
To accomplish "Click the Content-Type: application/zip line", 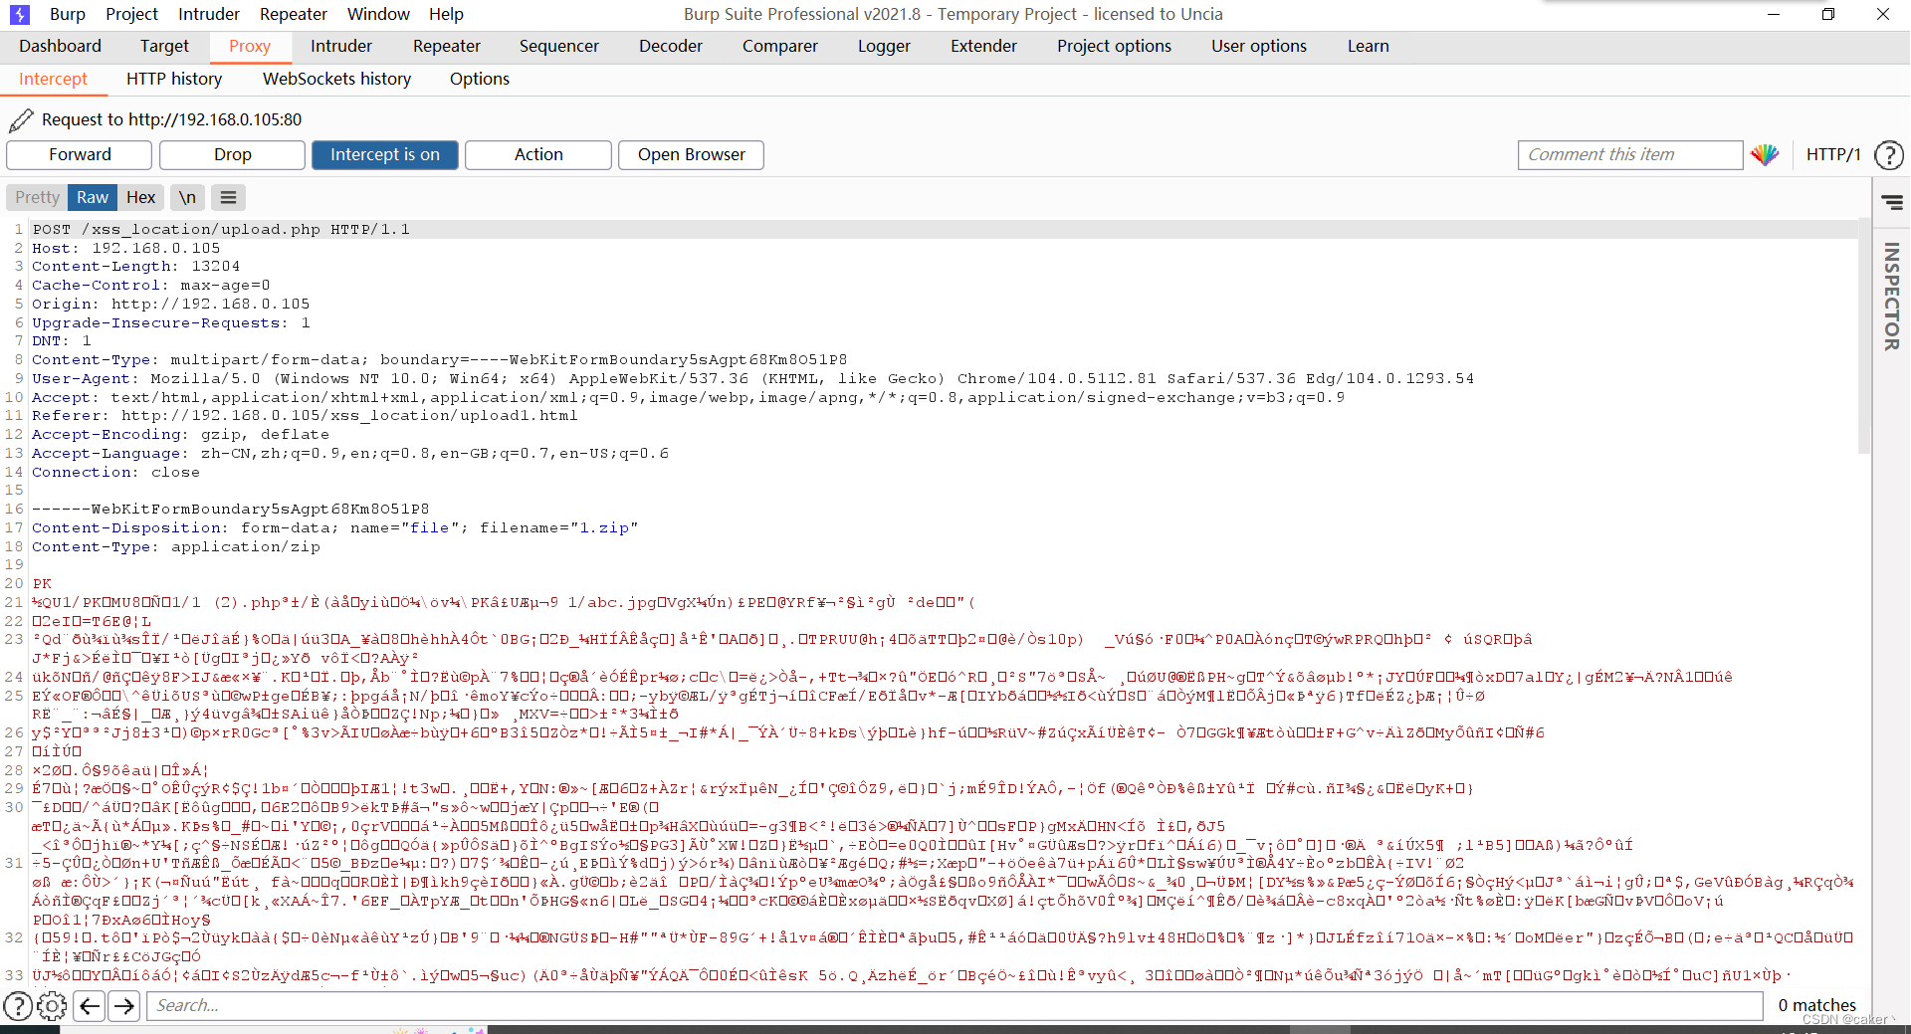I will pyautogui.click(x=176, y=547).
